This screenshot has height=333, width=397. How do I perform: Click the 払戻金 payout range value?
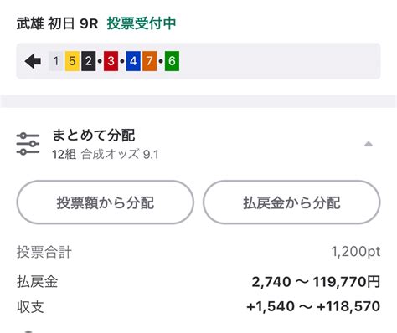pos(316,282)
